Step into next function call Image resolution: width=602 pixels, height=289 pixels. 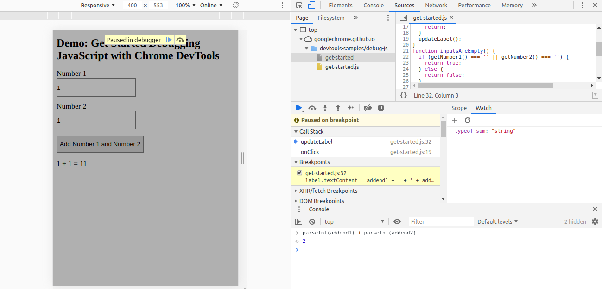click(325, 108)
